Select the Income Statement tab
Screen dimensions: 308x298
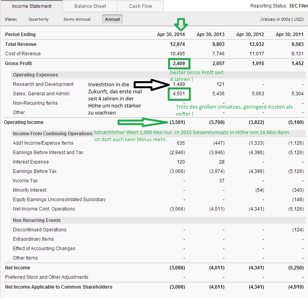tap(32, 6)
